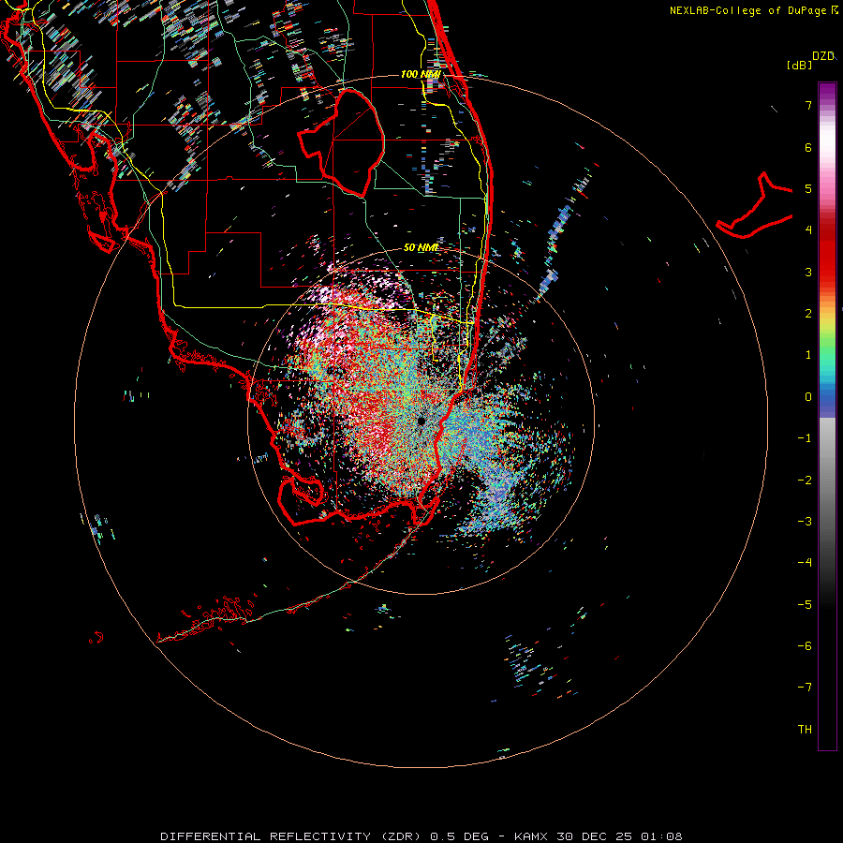Click the color scale value 4
This screenshot has height=843, width=843.
coord(808,230)
